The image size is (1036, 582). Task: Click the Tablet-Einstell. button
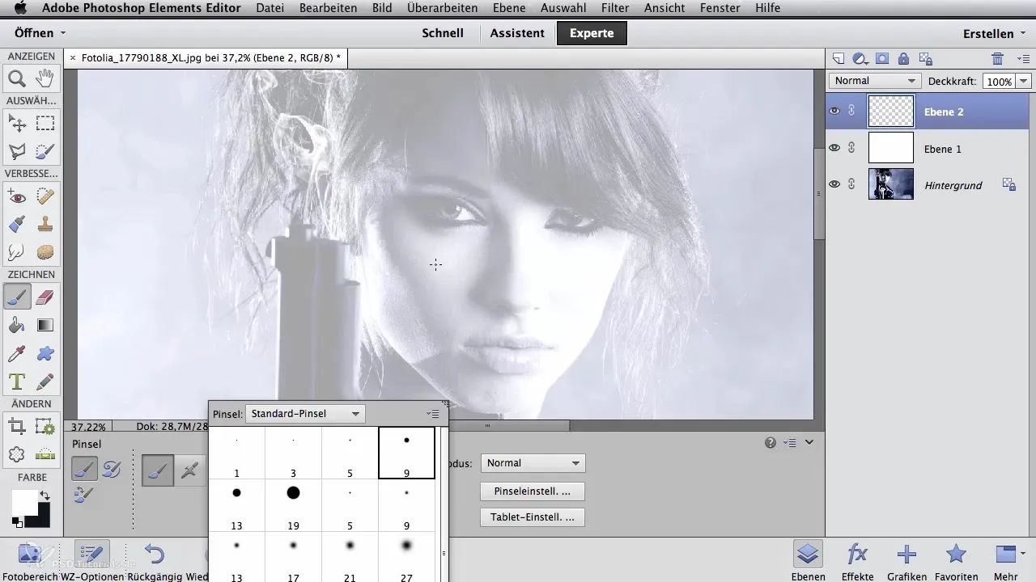[x=533, y=517]
